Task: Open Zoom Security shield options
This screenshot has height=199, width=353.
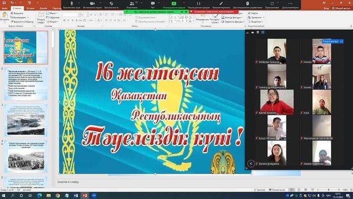Action: click(111, 5)
